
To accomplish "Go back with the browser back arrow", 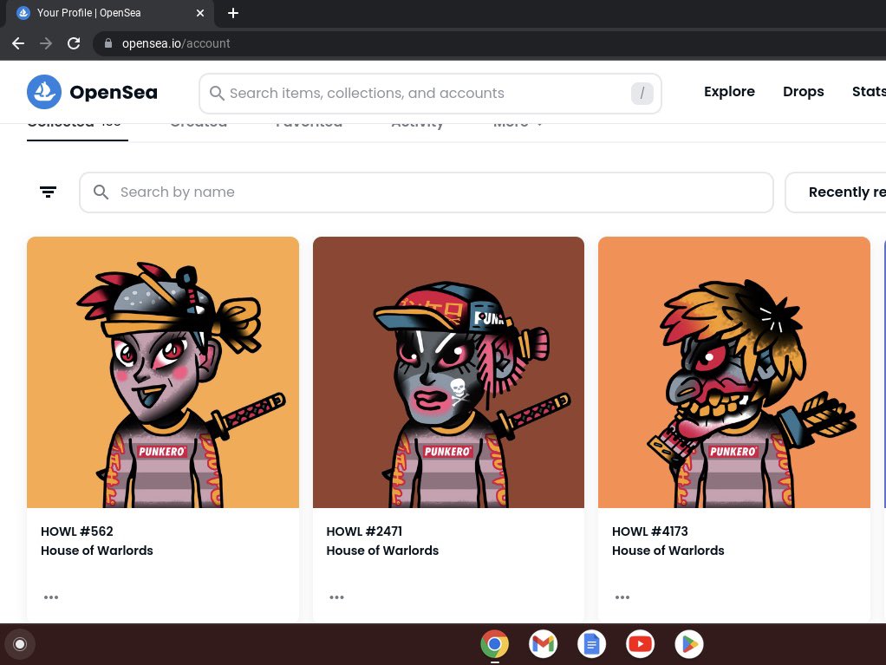I will point(18,43).
